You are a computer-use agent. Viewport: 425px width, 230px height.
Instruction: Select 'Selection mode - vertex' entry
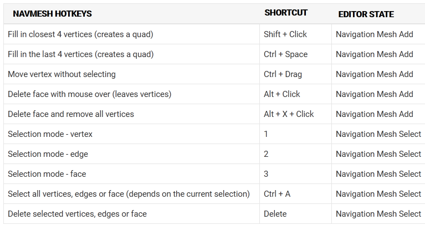click(x=50, y=134)
